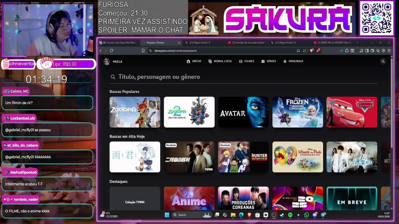Open Task View on the taskbar
Image resolution: width=399 pixels, height=224 pixels.
coord(217,215)
